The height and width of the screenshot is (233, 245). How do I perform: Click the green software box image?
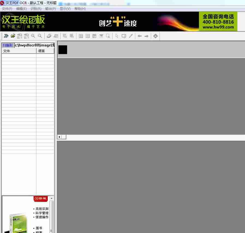[18, 223]
